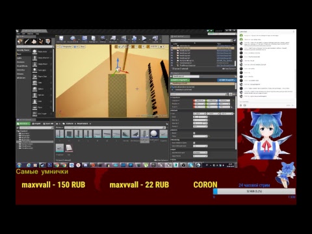Click the Save Current toolbar icon
This screenshot has height=234, width=312.
[61, 39]
